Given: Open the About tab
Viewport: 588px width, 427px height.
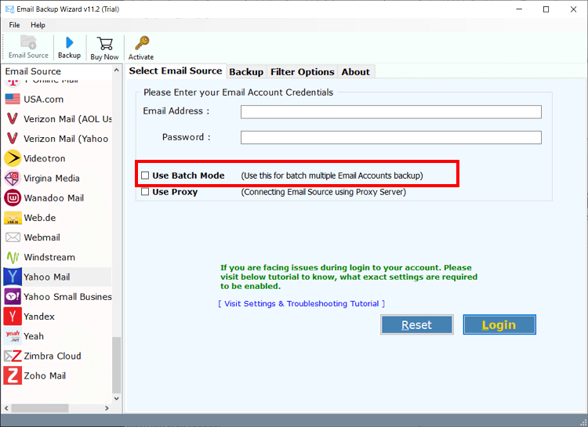Looking at the screenshot, I should [355, 71].
